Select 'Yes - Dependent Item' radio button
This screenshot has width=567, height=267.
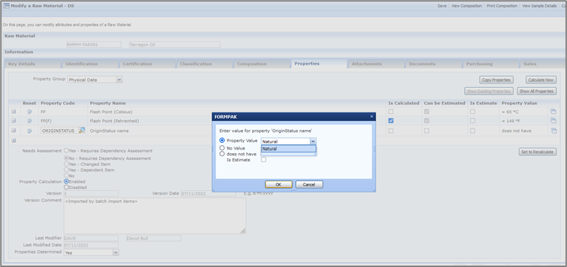(x=66, y=170)
